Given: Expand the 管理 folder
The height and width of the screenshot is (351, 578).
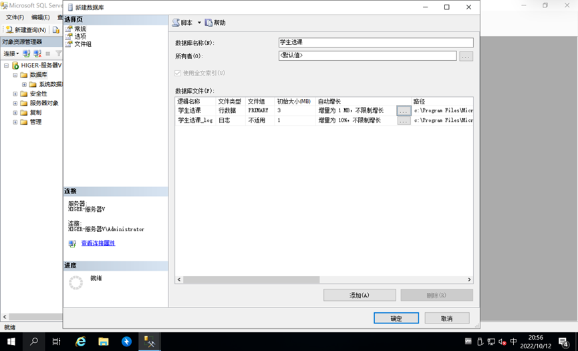Looking at the screenshot, I should point(15,122).
